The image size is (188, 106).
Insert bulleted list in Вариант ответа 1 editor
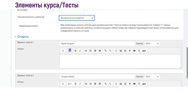pyautogui.click(x=86, y=51)
